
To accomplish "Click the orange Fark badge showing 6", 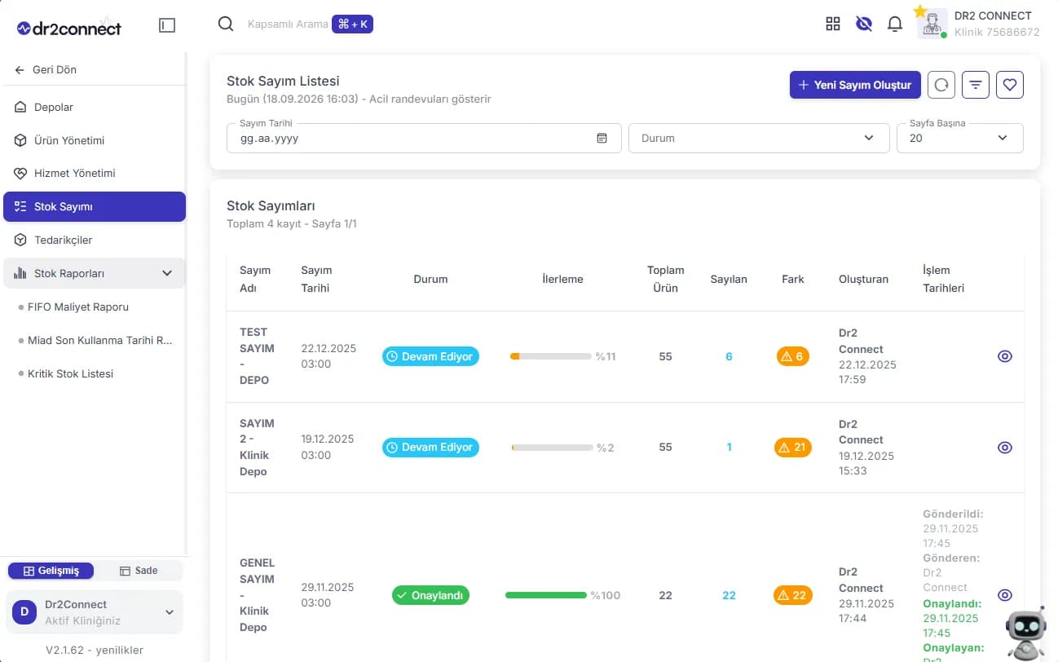I will click(x=793, y=356).
